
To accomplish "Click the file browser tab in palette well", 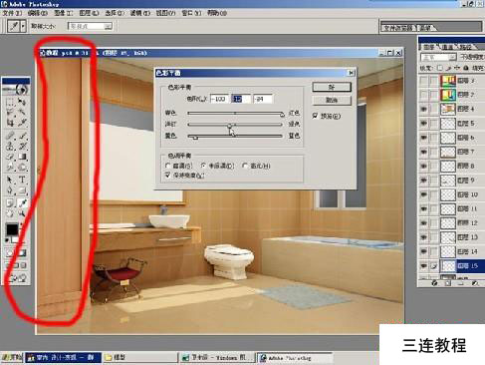I will (x=399, y=28).
